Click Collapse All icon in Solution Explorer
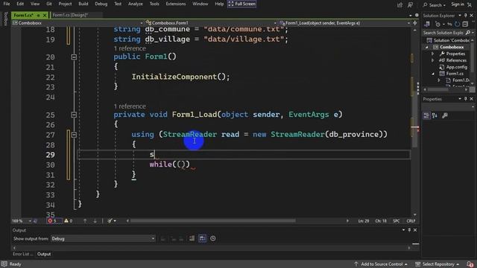This screenshot has width=477, height=268. tap(465, 24)
